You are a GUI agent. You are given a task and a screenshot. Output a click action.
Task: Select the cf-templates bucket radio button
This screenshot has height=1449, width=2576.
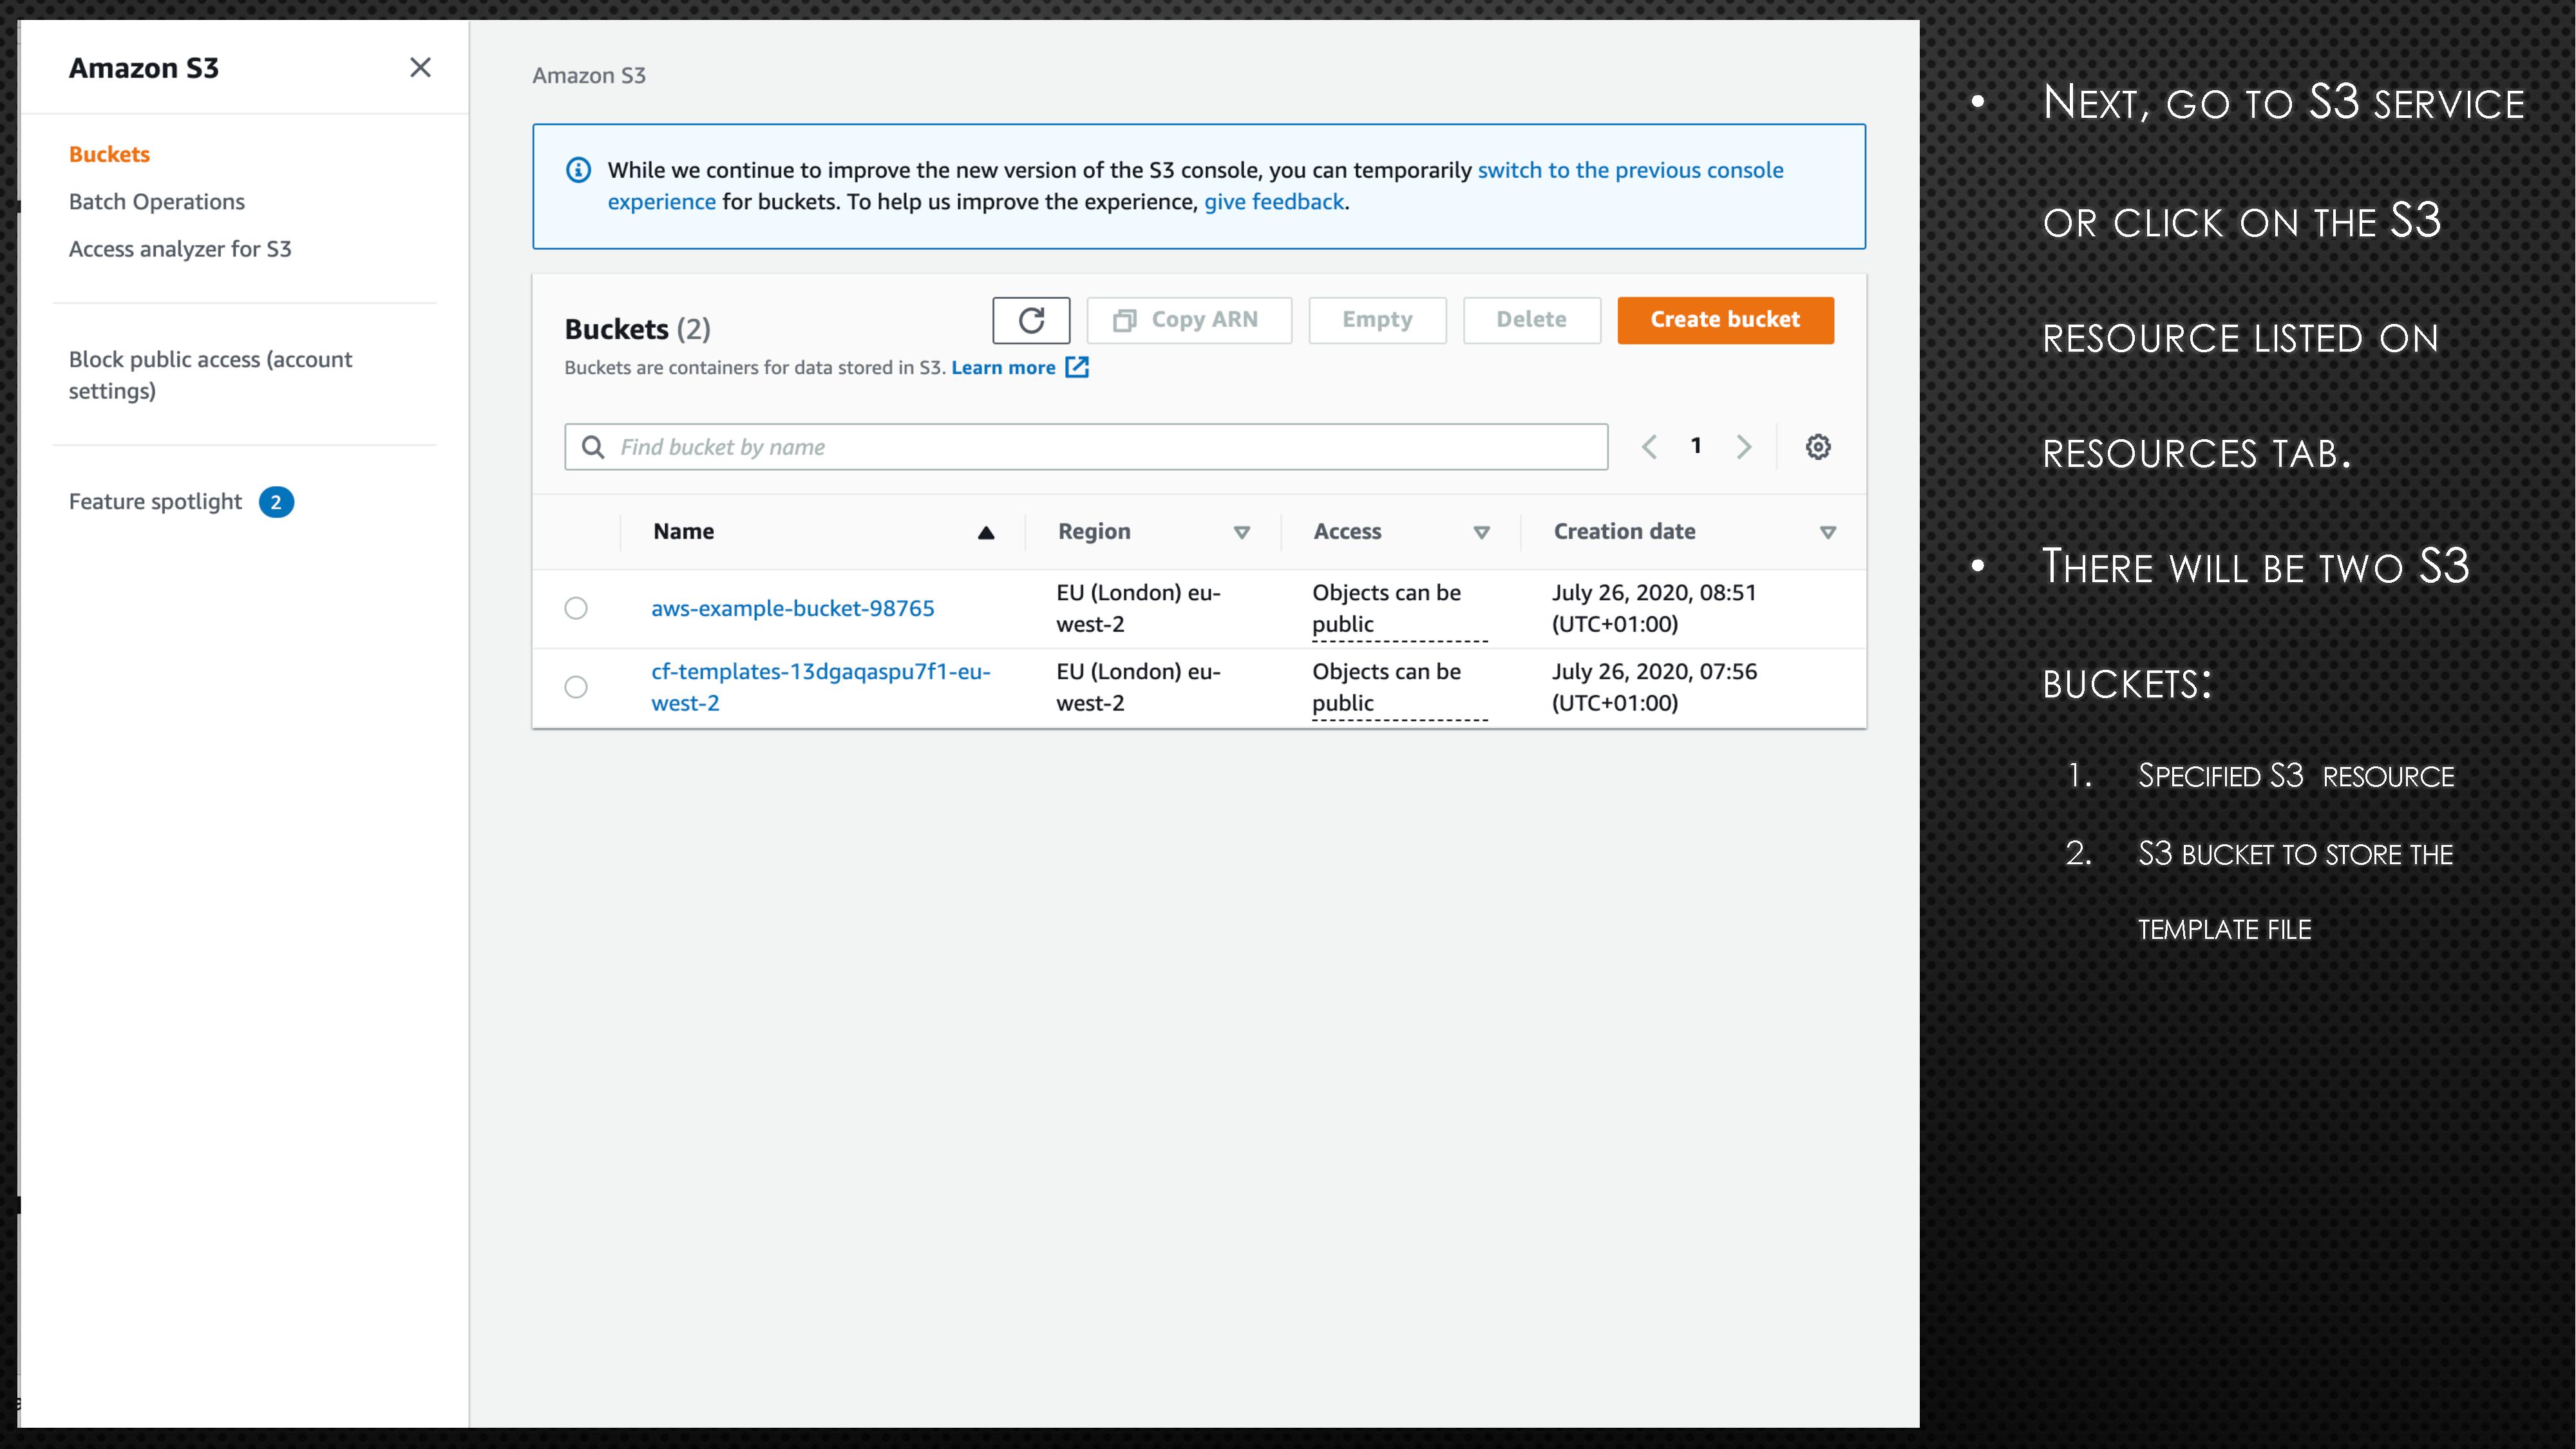[x=576, y=687]
